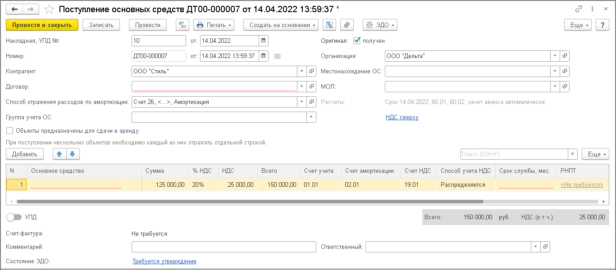The width and height of the screenshot is (616, 270).
Task: Uncheck the Оригинал получен checkbox
Action: (357, 40)
